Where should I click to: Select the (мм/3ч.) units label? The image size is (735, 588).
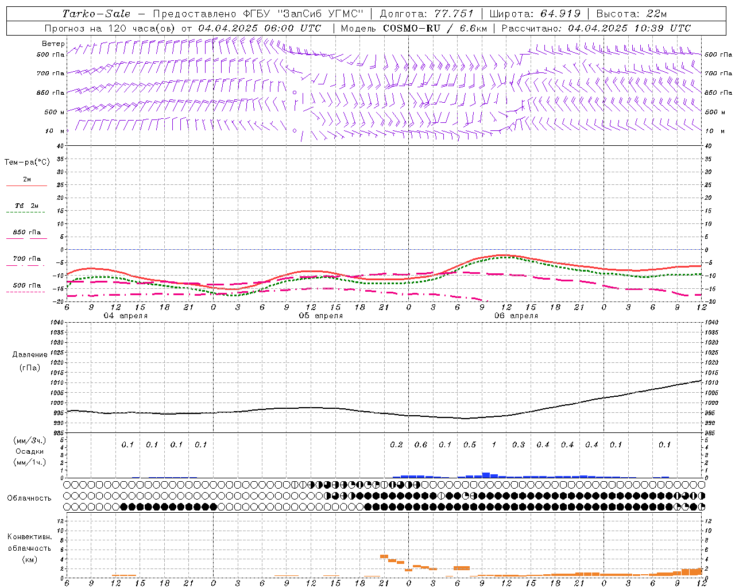29,440
